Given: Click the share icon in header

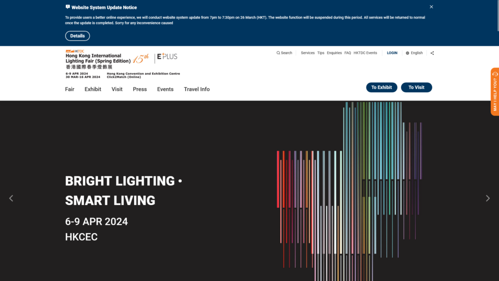Looking at the screenshot, I should 432,53.
